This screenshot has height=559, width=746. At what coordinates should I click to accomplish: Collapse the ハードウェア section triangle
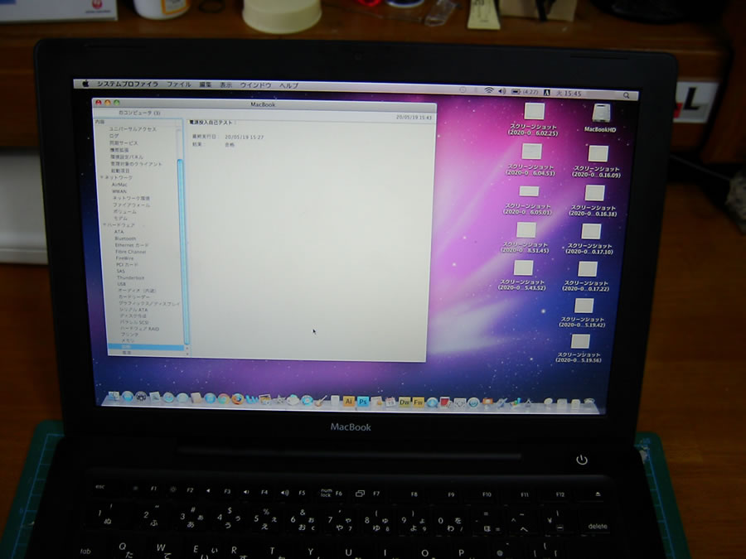tap(104, 224)
